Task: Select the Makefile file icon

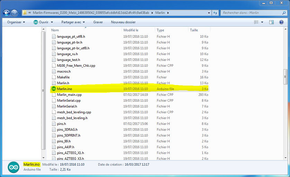Action: 54,77
